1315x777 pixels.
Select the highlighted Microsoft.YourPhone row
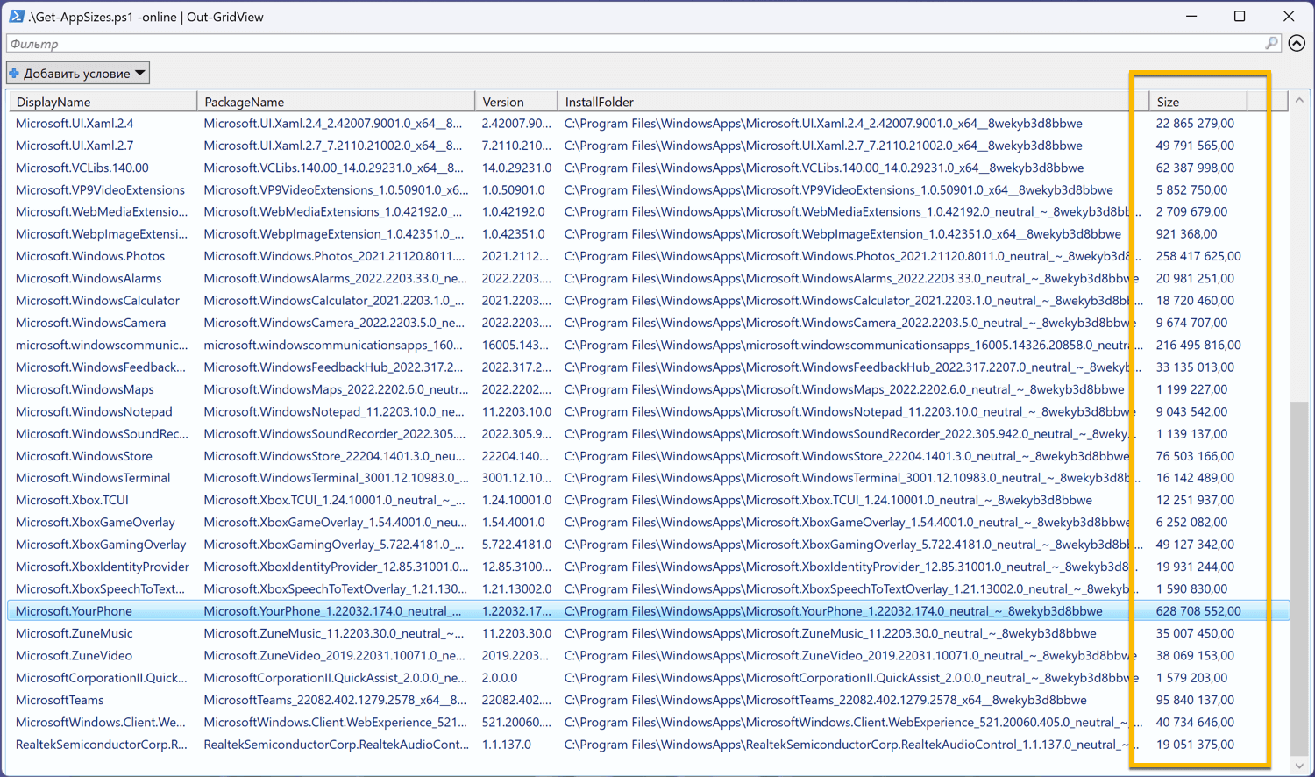click(x=649, y=611)
